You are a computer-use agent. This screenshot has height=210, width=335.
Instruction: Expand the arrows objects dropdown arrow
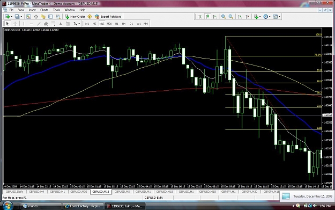point(79,24)
